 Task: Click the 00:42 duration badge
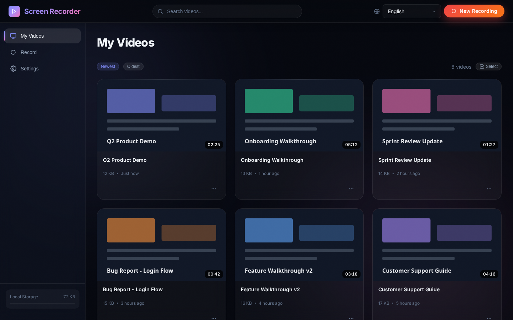[x=214, y=274]
